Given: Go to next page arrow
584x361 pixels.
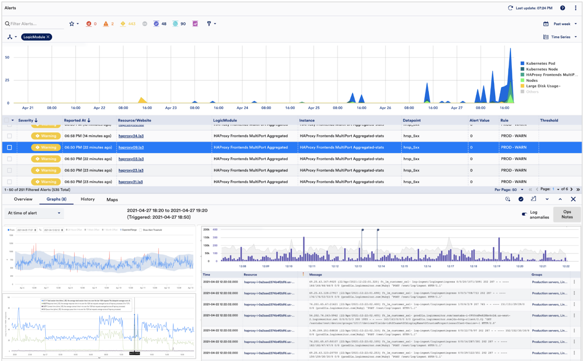Looking at the screenshot, I should (572, 189).
